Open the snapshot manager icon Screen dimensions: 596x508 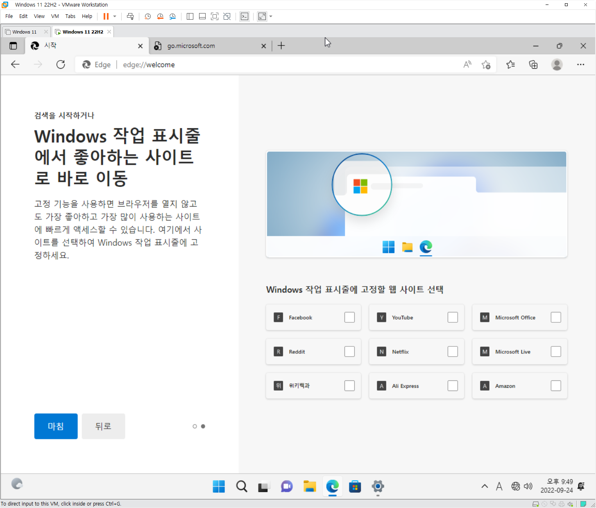click(172, 16)
